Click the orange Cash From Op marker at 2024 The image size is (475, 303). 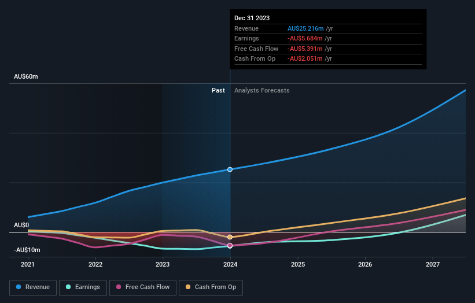(230, 237)
